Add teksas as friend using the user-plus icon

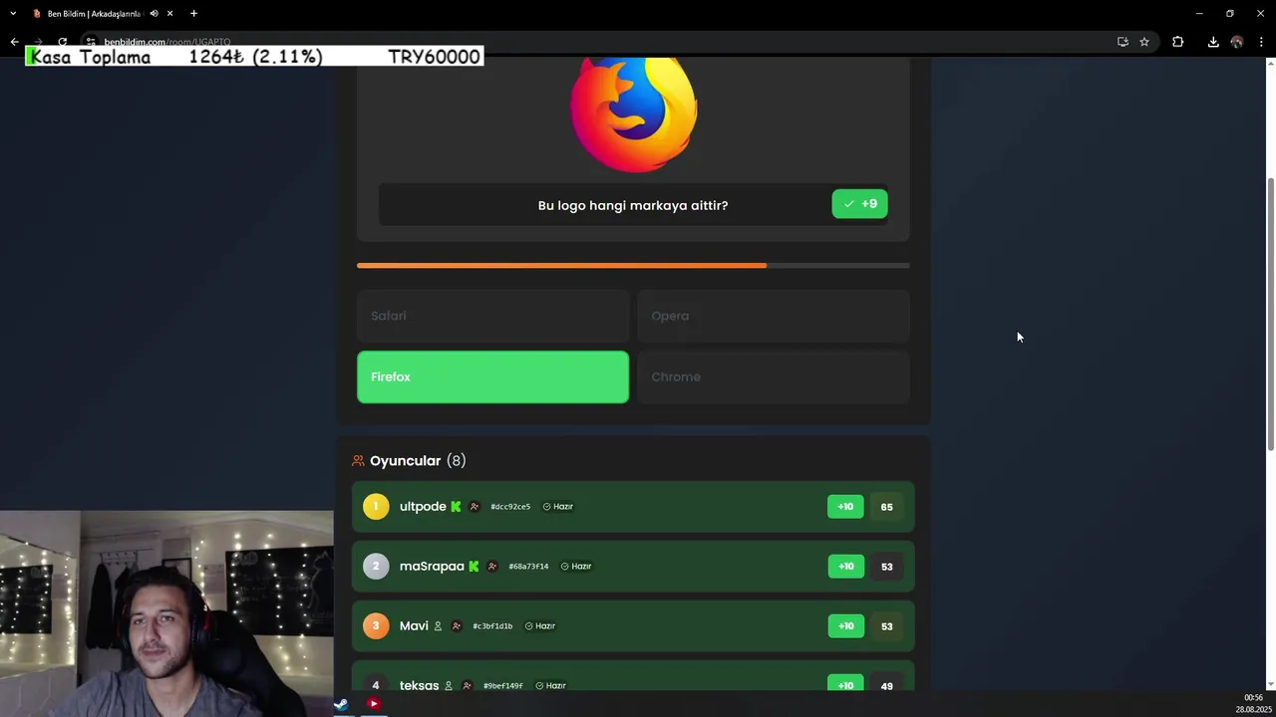[467, 686]
